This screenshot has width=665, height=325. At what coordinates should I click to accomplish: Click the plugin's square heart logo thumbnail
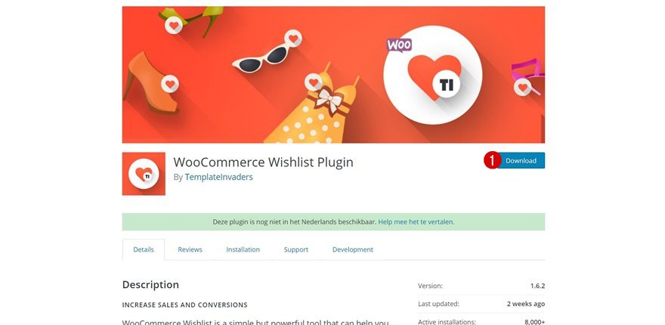(144, 174)
